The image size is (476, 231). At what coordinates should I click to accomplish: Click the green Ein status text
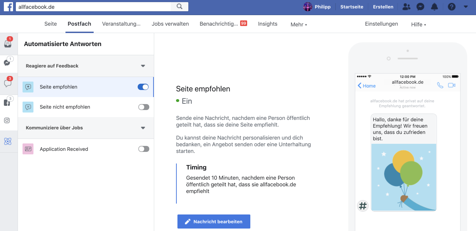click(x=187, y=101)
